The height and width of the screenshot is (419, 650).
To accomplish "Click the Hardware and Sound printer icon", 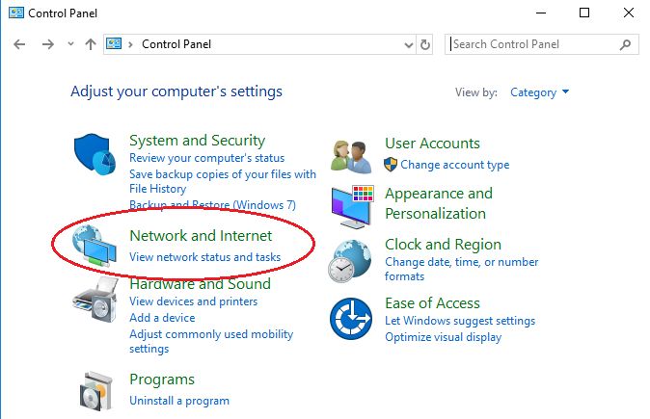I will [95, 301].
